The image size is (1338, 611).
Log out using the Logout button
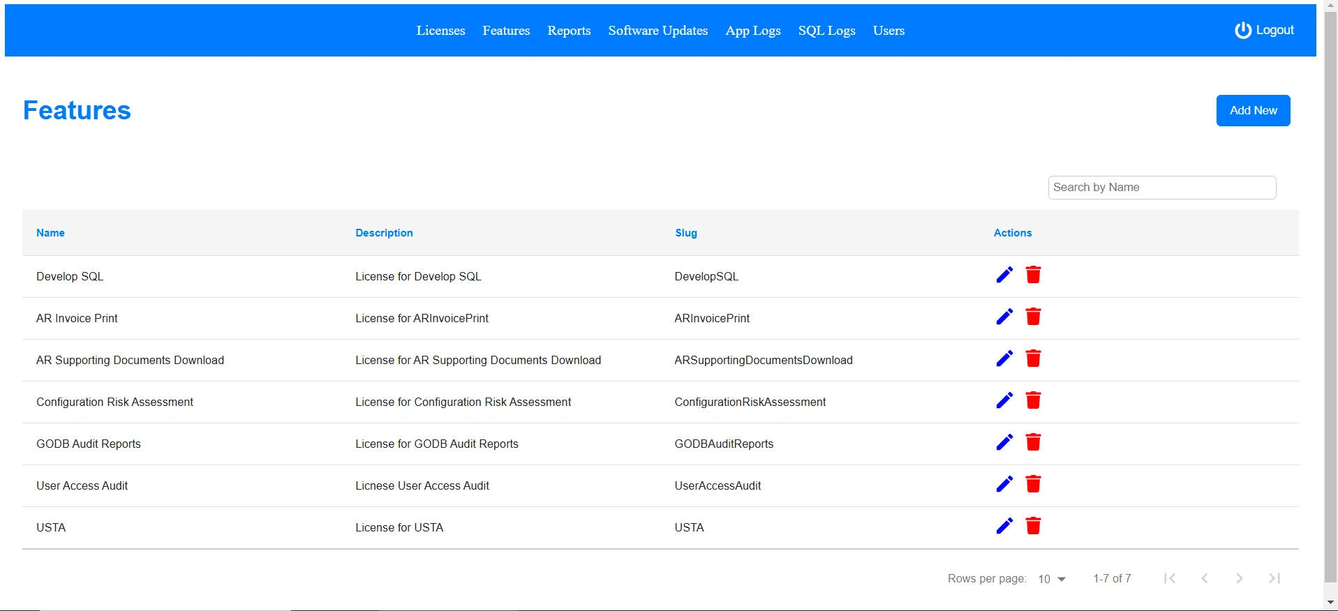pyautogui.click(x=1264, y=31)
